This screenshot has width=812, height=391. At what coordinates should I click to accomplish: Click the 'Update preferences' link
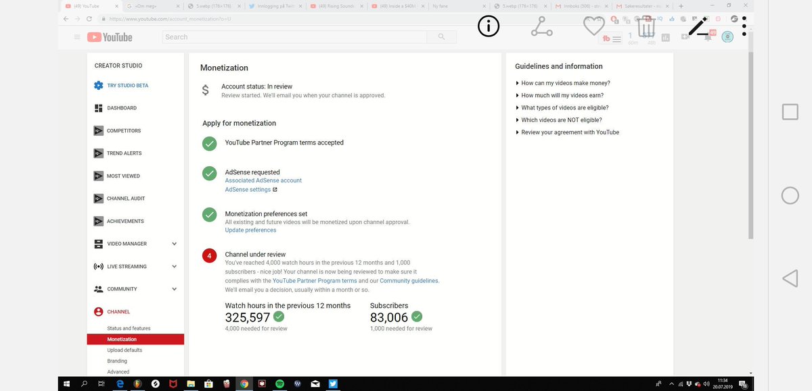click(x=250, y=230)
